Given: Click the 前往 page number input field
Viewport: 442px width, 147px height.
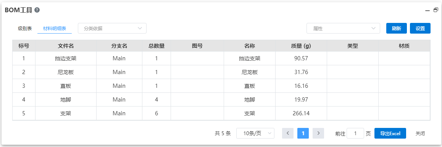Looking at the screenshot, I should click(x=355, y=133).
